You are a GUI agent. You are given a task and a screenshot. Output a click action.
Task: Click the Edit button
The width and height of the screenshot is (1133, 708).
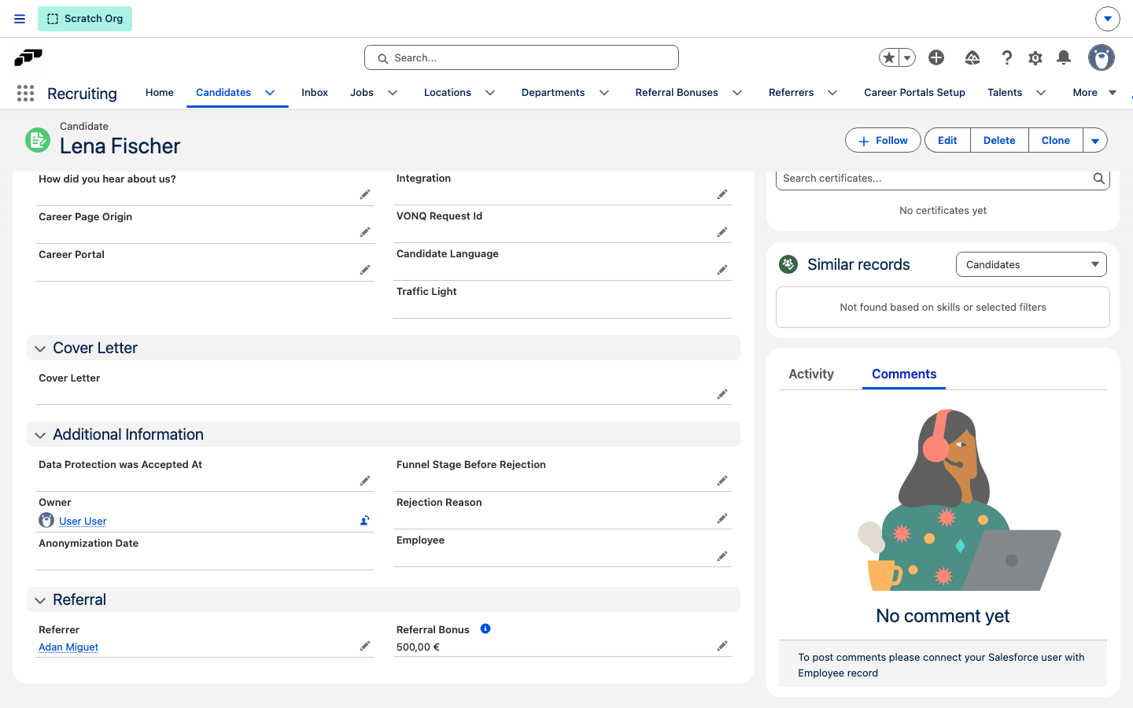point(947,141)
